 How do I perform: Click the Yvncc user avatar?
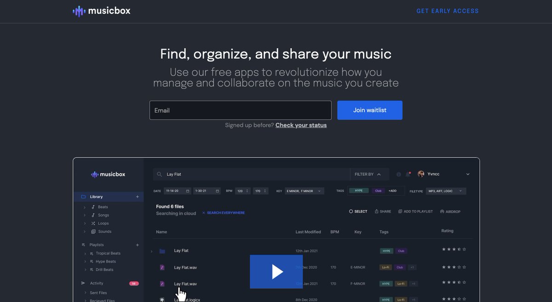tap(421, 174)
